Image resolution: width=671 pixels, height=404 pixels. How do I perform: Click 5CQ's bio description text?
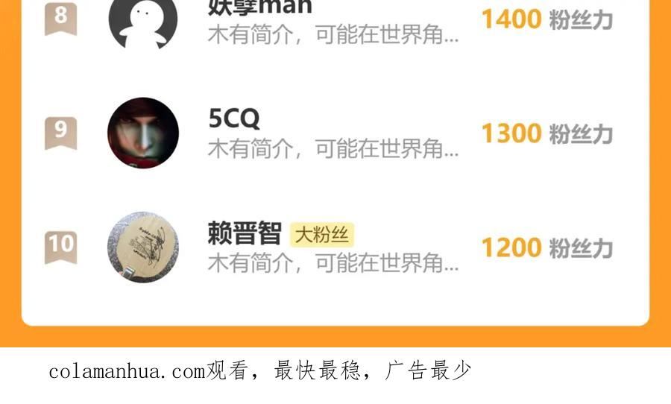point(333,149)
